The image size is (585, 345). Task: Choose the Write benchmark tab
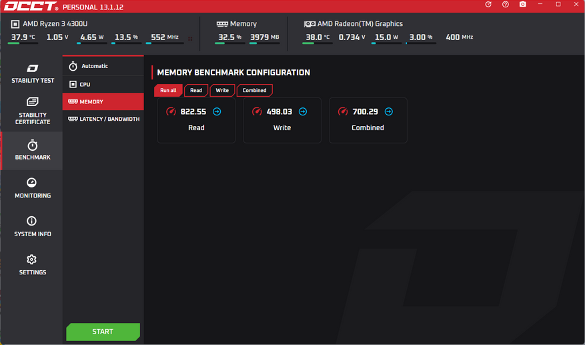coord(222,90)
